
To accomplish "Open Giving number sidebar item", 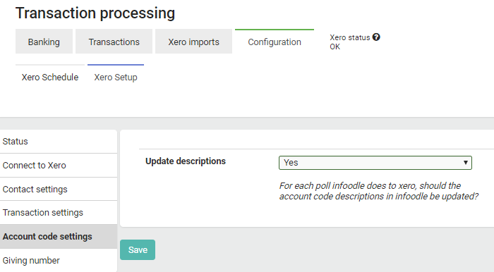I will 59,260.
